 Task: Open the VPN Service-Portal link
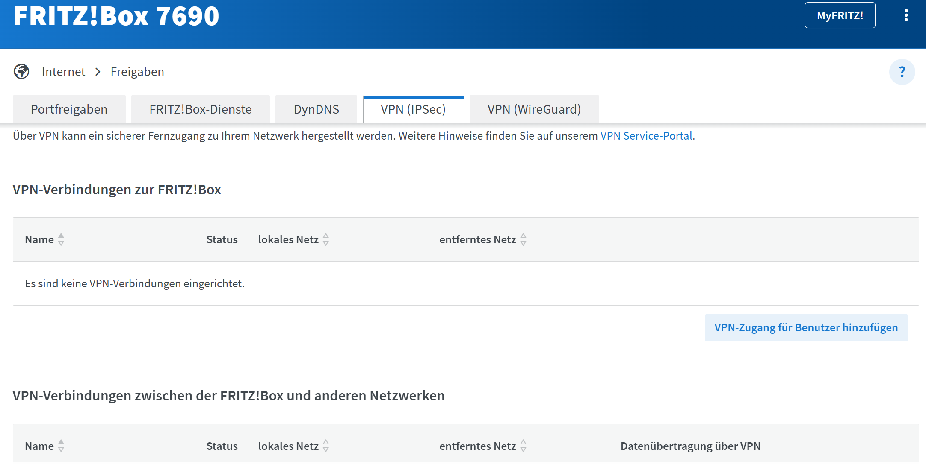(646, 136)
